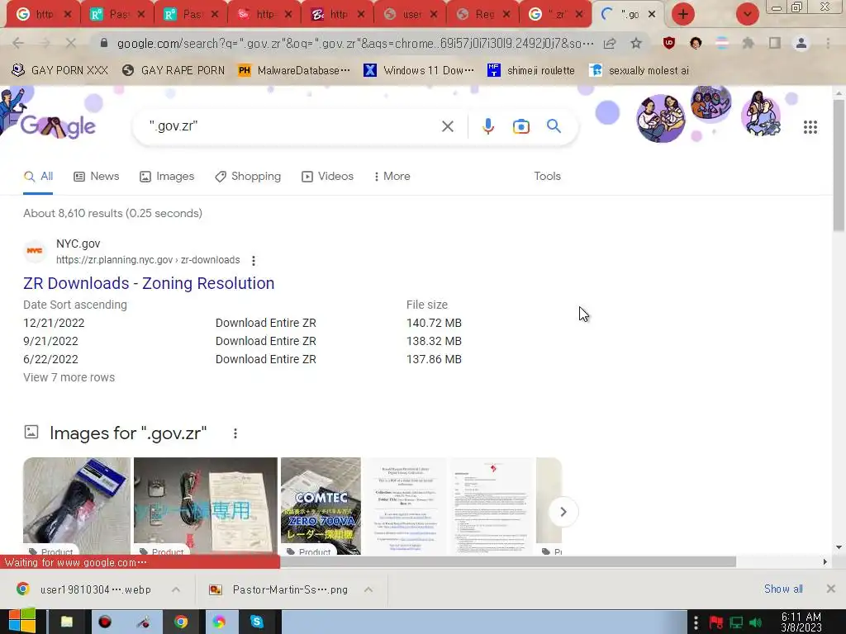Show the next image results

[563, 512]
